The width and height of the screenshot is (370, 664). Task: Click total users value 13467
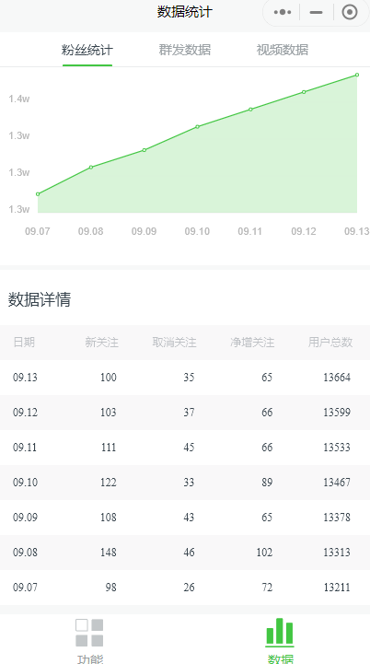[x=337, y=483]
